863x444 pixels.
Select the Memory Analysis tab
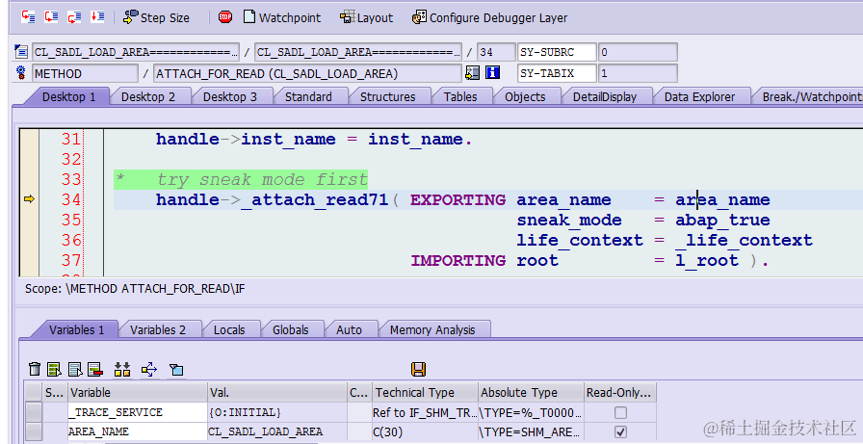[x=432, y=329]
